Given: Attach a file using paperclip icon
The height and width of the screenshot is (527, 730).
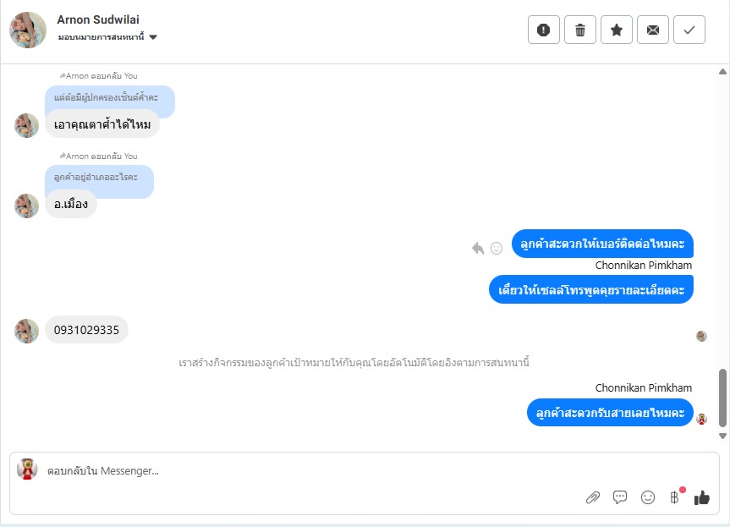Looking at the screenshot, I should (593, 497).
